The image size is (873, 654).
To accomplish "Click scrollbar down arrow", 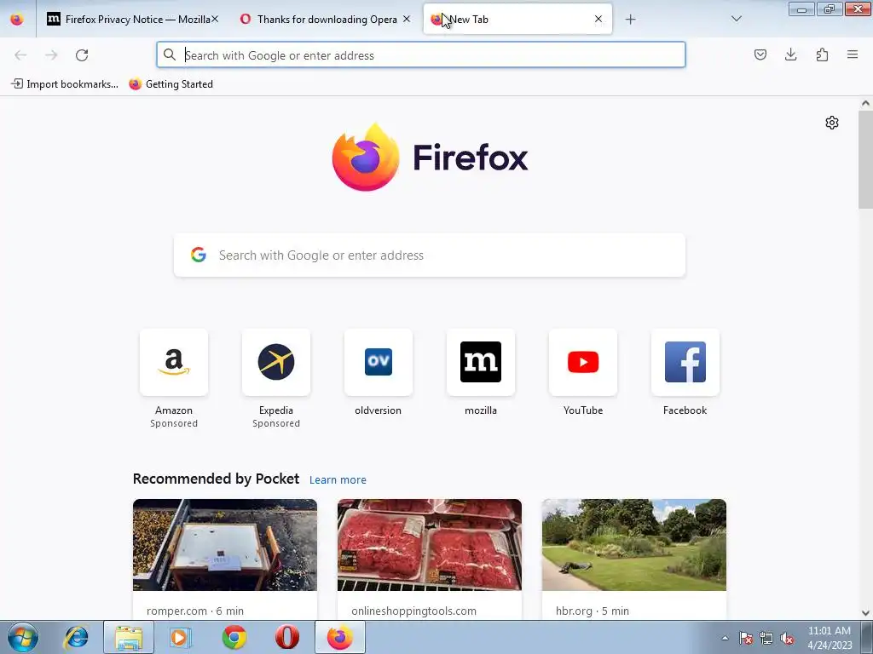I will pyautogui.click(x=865, y=613).
